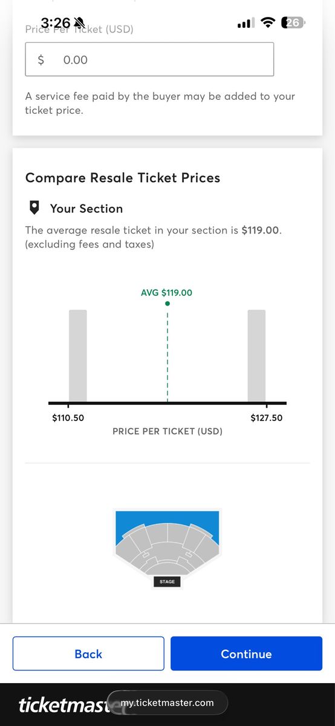The width and height of the screenshot is (335, 726).
Task: Select the $127.50 price bar in chart
Action: point(256,356)
